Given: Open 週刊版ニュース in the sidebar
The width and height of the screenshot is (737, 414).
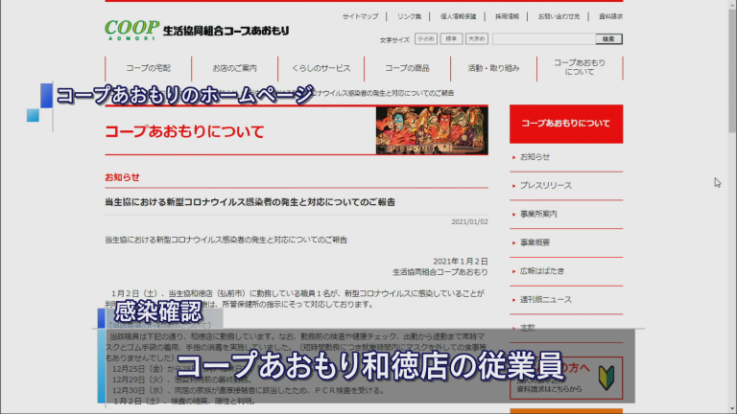Looking at the screenshot, I should (546, 299).
